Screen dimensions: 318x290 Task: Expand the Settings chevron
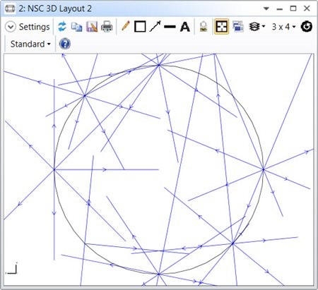[11, 27]
